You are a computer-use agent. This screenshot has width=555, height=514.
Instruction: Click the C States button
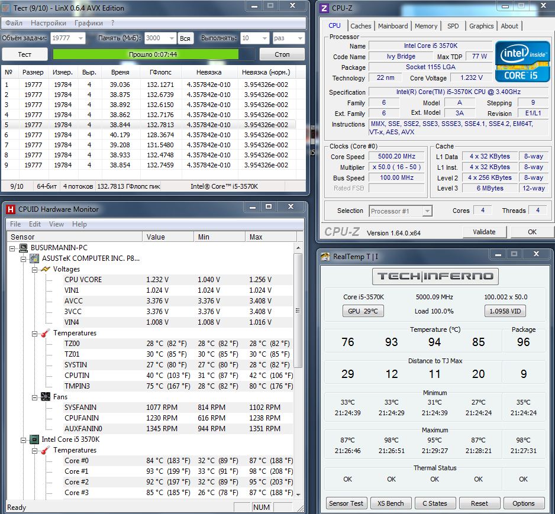435,503
